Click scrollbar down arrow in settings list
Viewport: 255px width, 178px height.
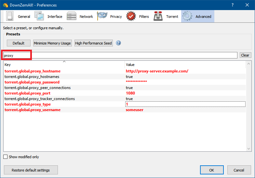tap(248, 148)
